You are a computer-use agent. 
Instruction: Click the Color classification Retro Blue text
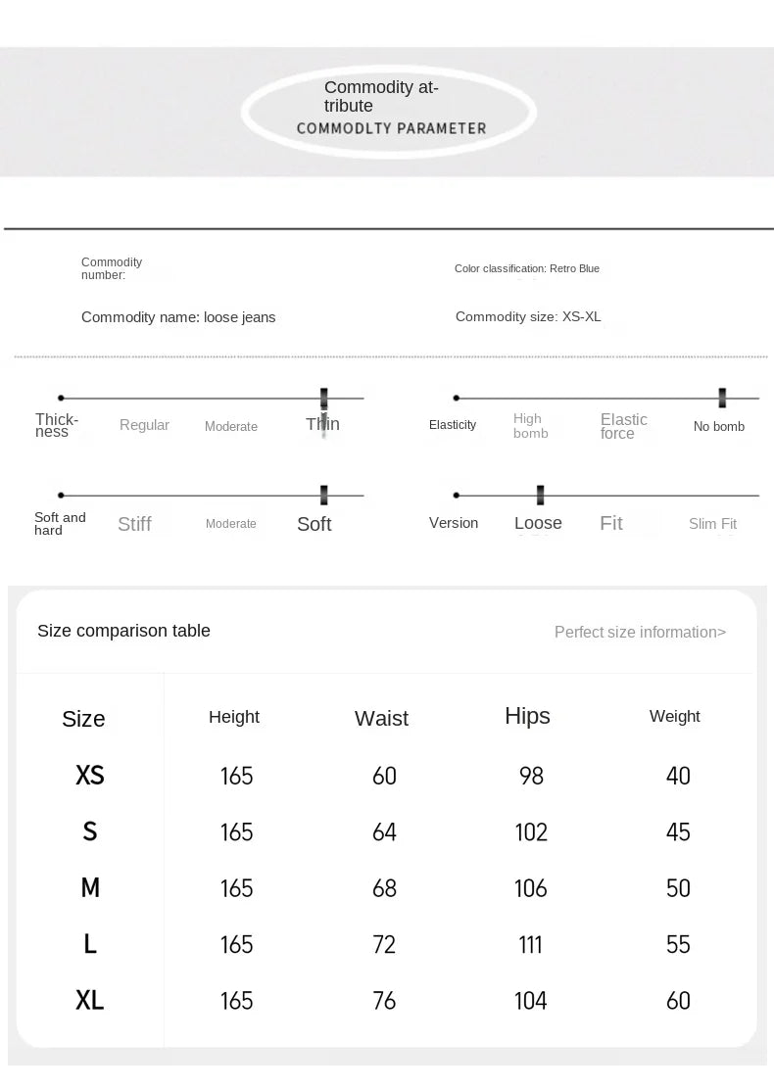coord(526,268)
